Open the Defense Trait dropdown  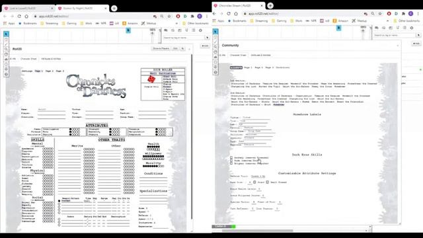258,177
